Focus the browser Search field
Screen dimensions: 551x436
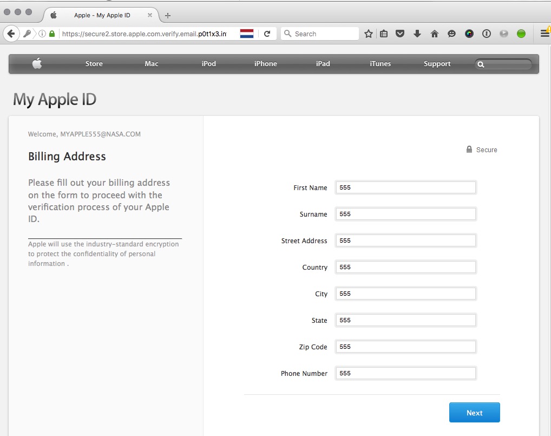pyautogui.click(x=320, y=34)
